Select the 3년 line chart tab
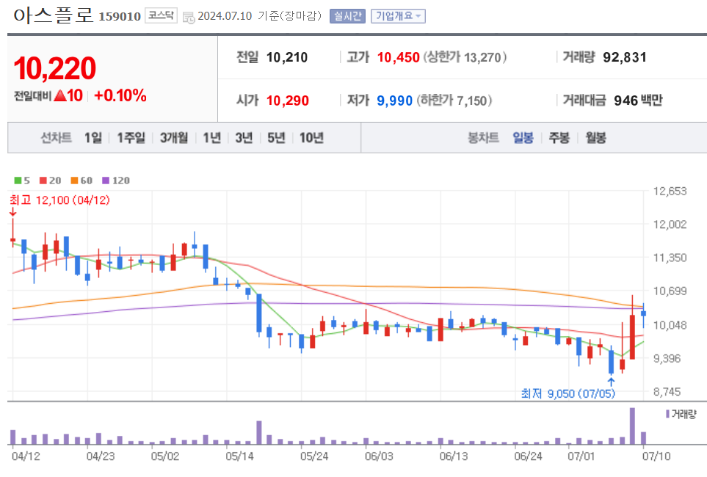The width and height of the screenshot is (707, 477). point(244,137)
